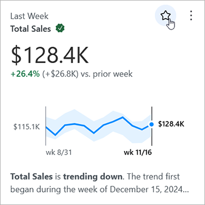
Task: Click the star icon to follow metric
Action: (165, 15)
